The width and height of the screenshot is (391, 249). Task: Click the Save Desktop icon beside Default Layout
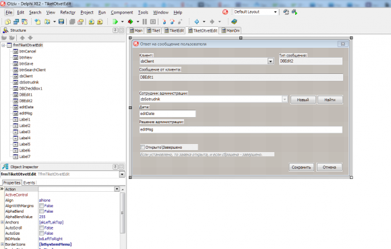pyautogui.click(x=286, y=12)
